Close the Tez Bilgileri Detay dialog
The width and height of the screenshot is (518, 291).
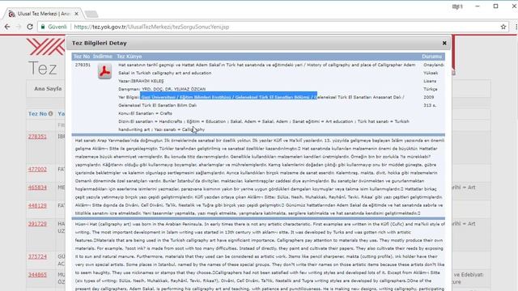(444, 43)
